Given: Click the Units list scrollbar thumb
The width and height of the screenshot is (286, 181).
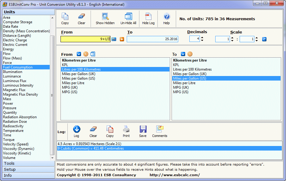Looking at the screenshot, I should [52, 95].
